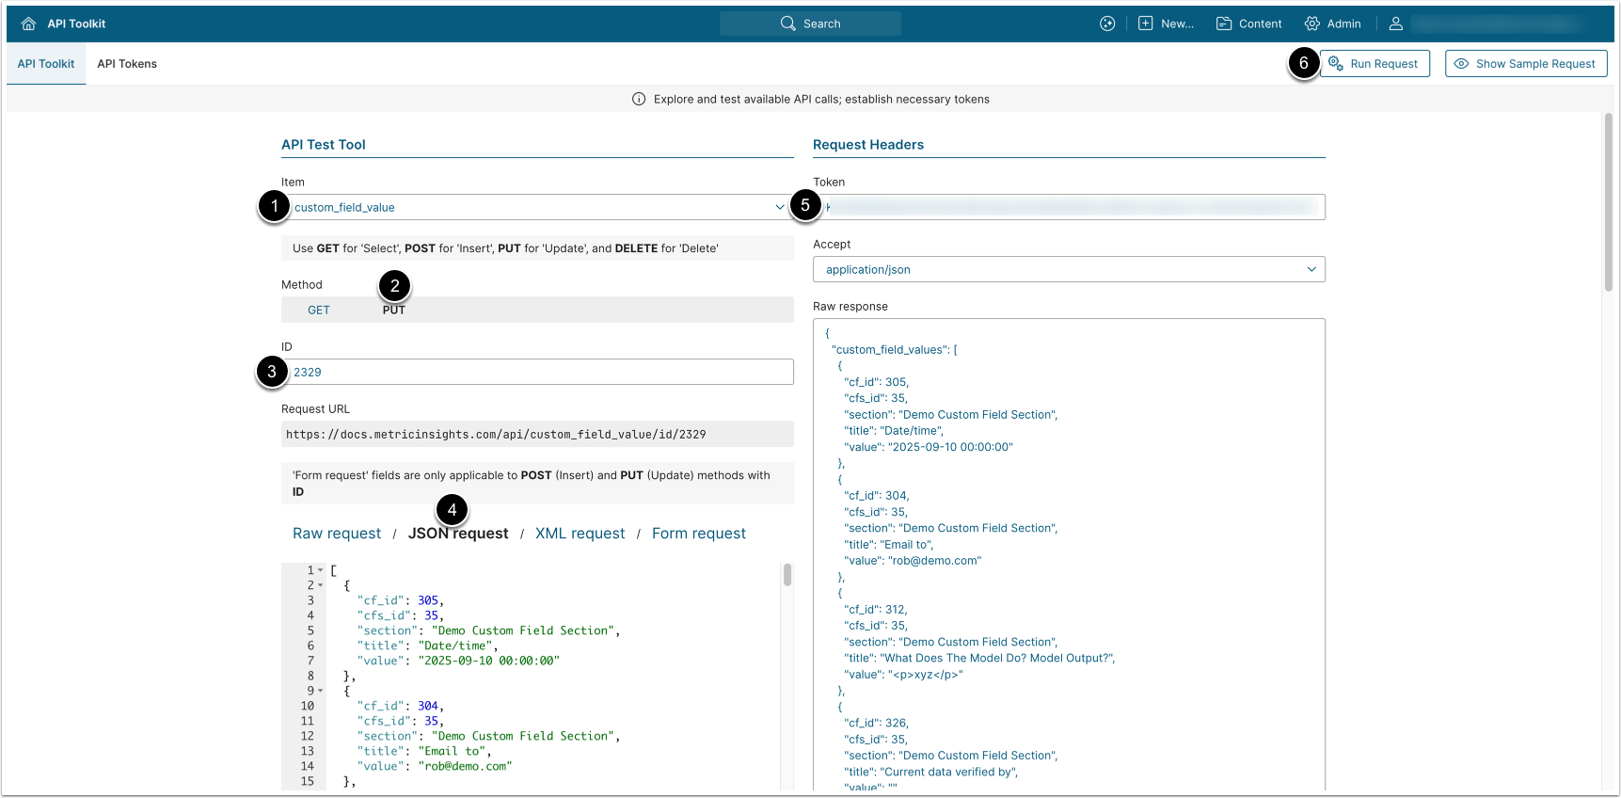Click the info icon beside Explore text
This screenshot has height=798, width=1621.
coord(639,99)
